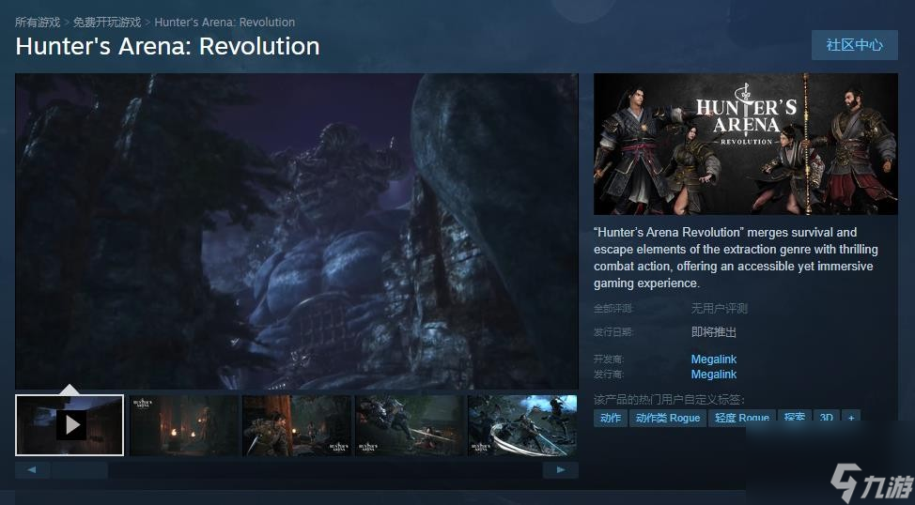Click the thumbnail strip scrollbar handle
Screen dimensions: 915x505
(x=79, y=470)
